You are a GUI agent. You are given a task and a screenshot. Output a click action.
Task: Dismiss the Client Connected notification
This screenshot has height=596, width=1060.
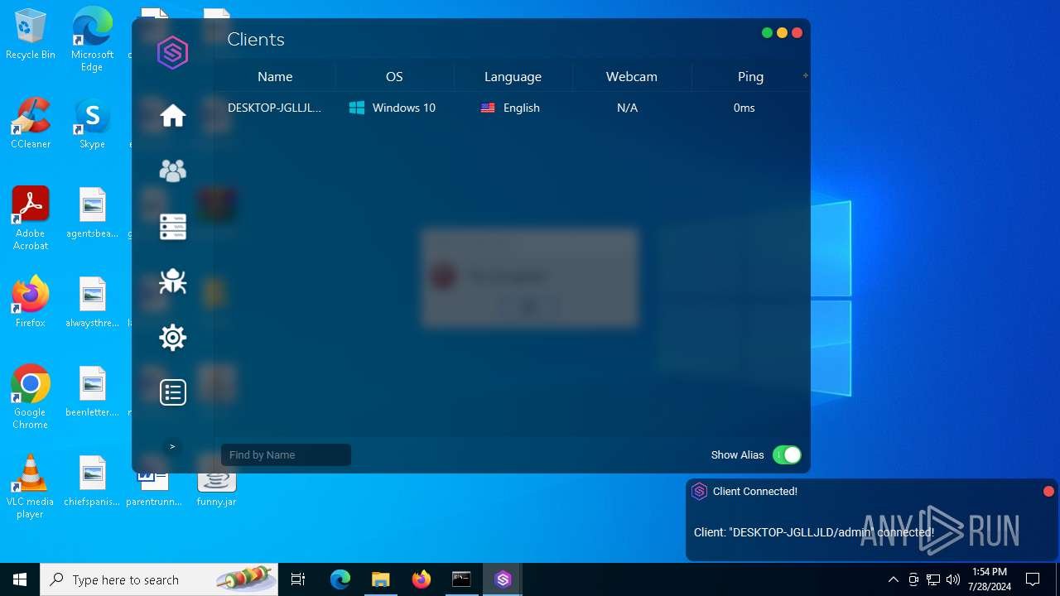(x=1048, y=492)
